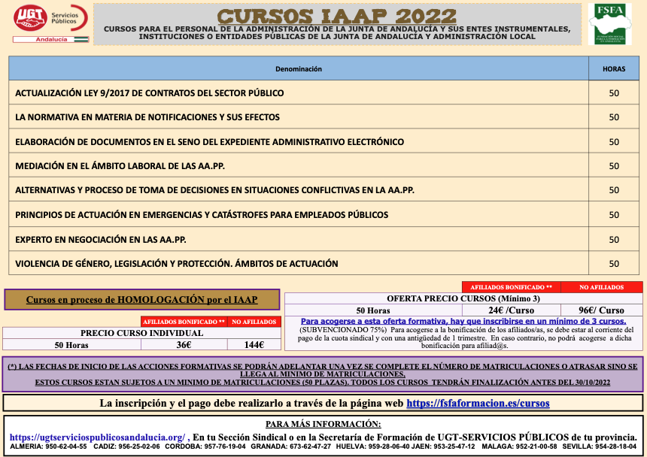Click 'AFILIADOS BONIFICADO' header above the 36€ price
The image size is (647, 457).
184,322
